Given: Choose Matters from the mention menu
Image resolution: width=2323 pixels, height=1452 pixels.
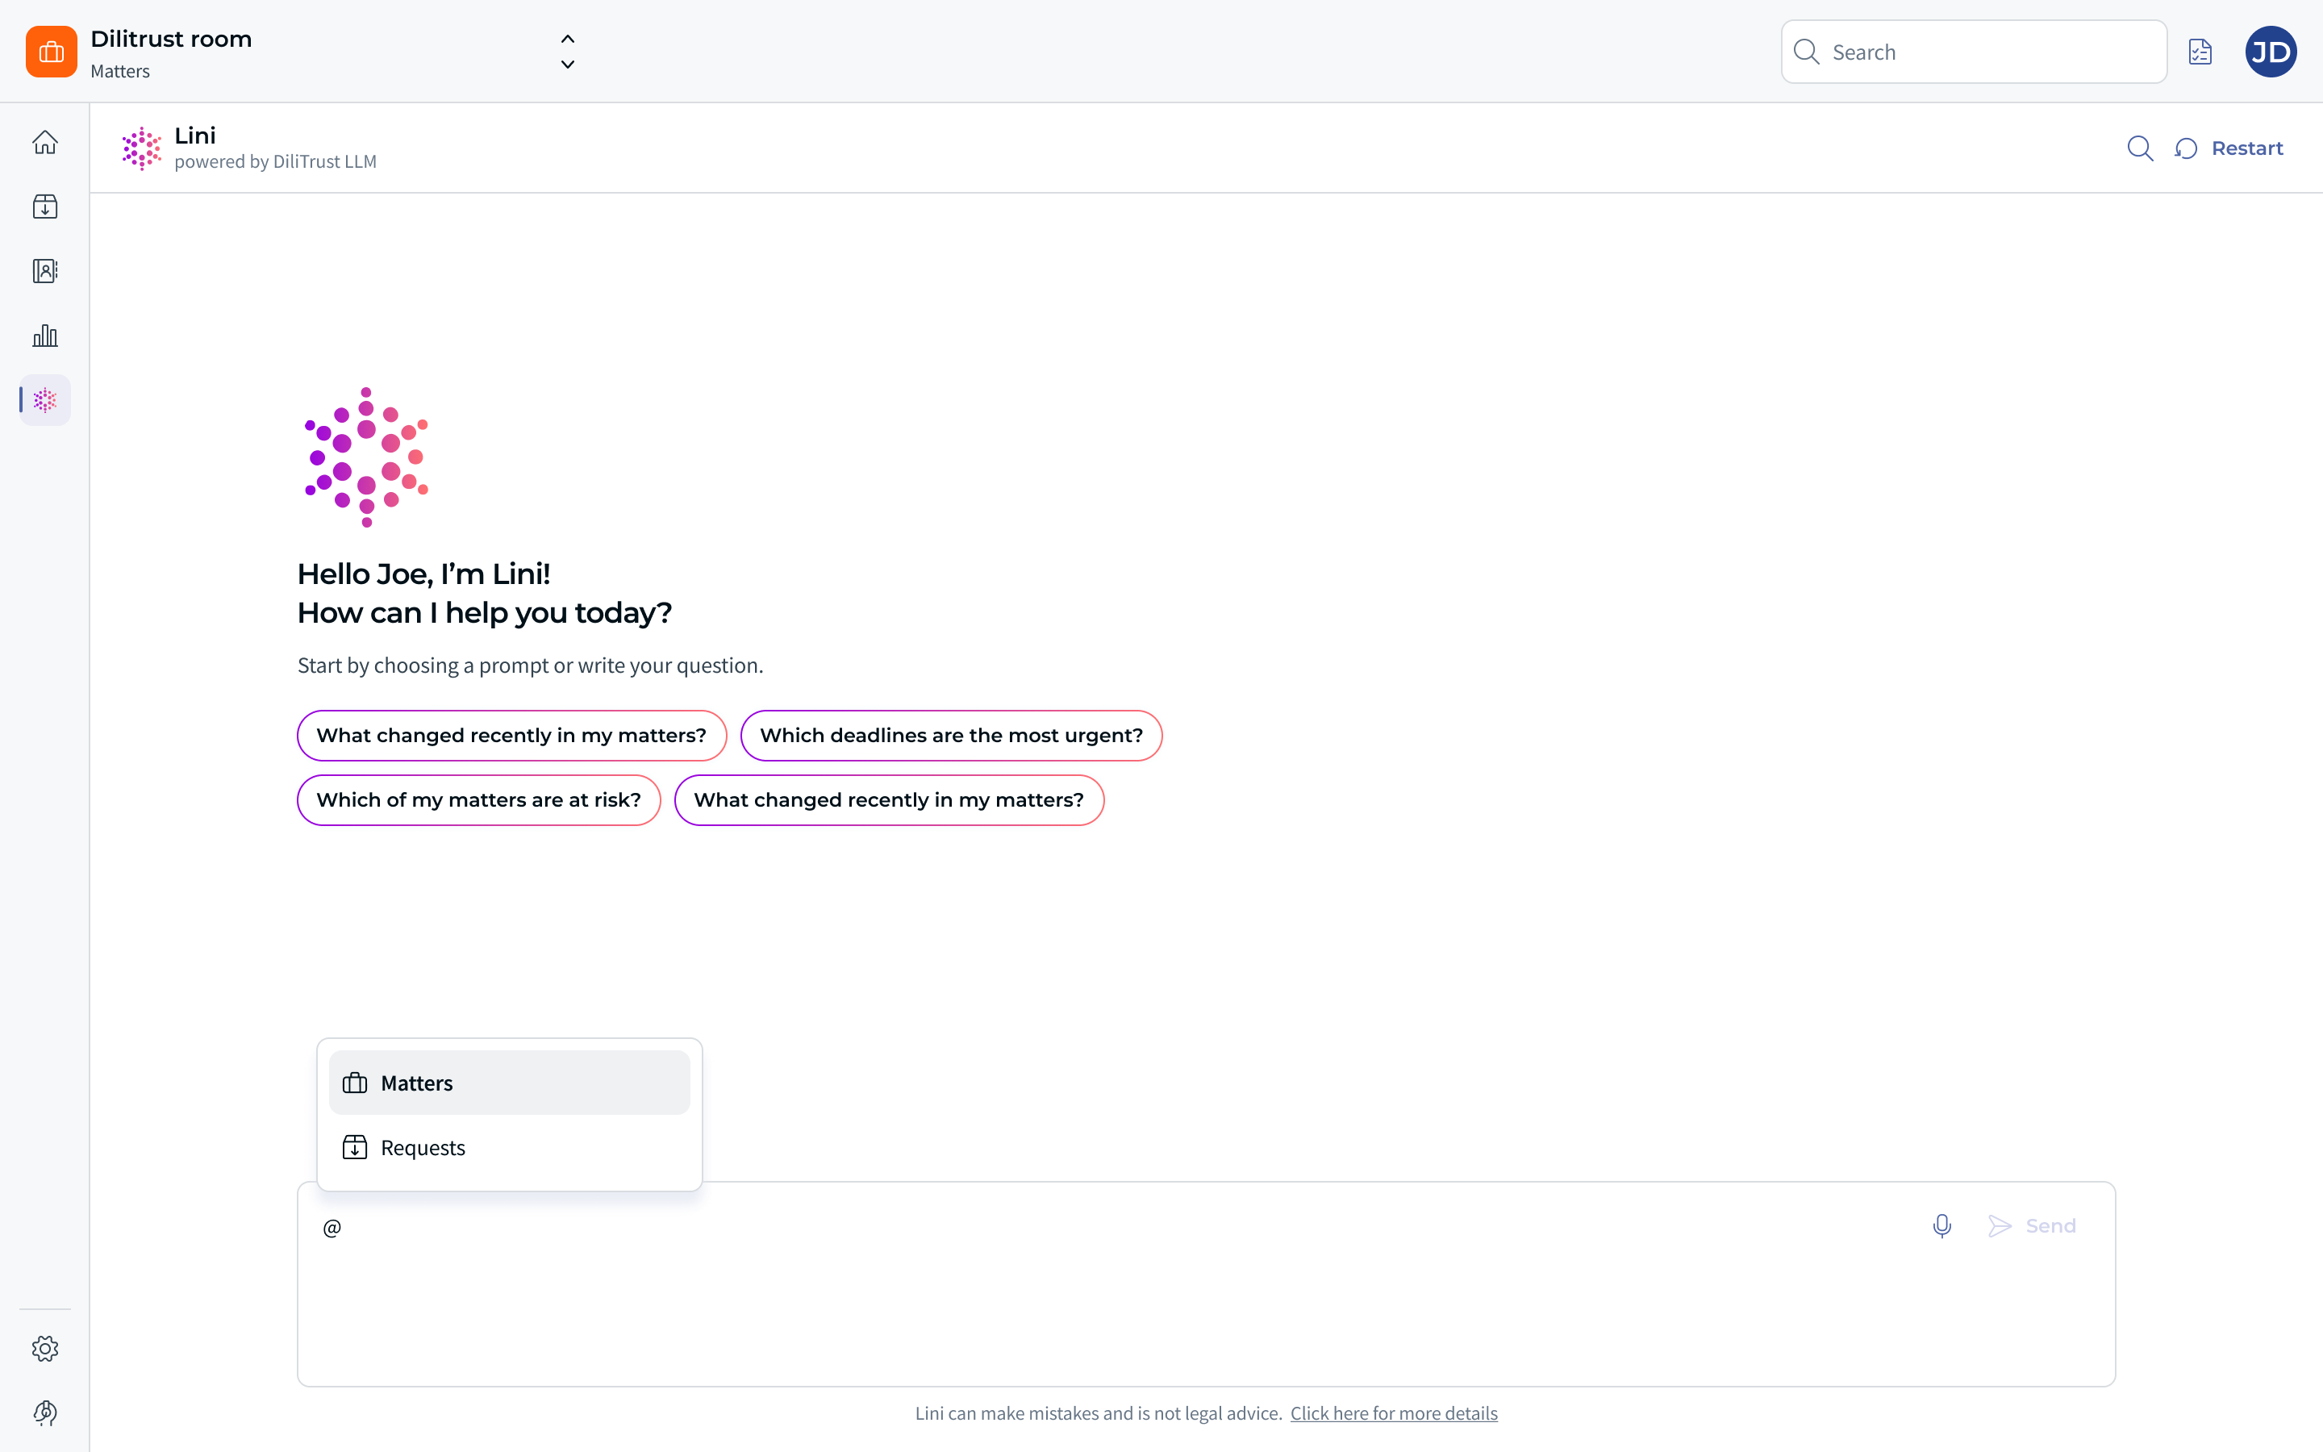Looking at the screenshot, I should 509,1083.
